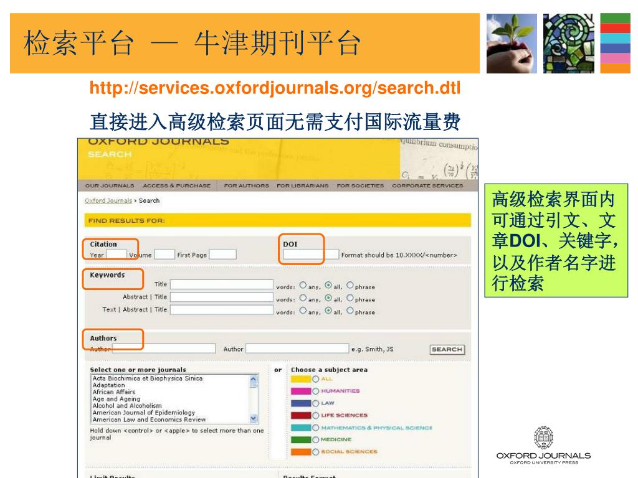The image size is (638, 478).
Task: Click the blue Law color swatch
Action: click(301, 403)
